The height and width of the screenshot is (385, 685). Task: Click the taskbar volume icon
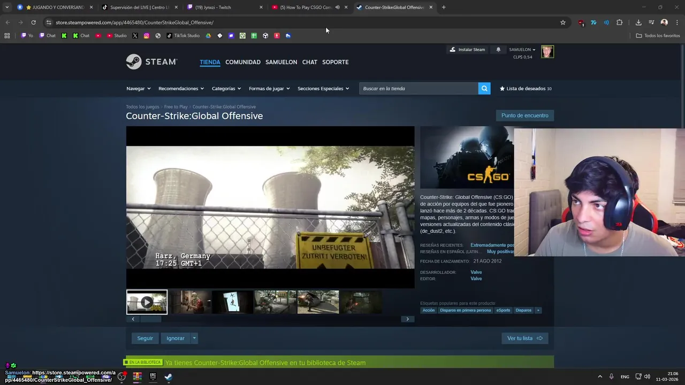tap(648, 376)
